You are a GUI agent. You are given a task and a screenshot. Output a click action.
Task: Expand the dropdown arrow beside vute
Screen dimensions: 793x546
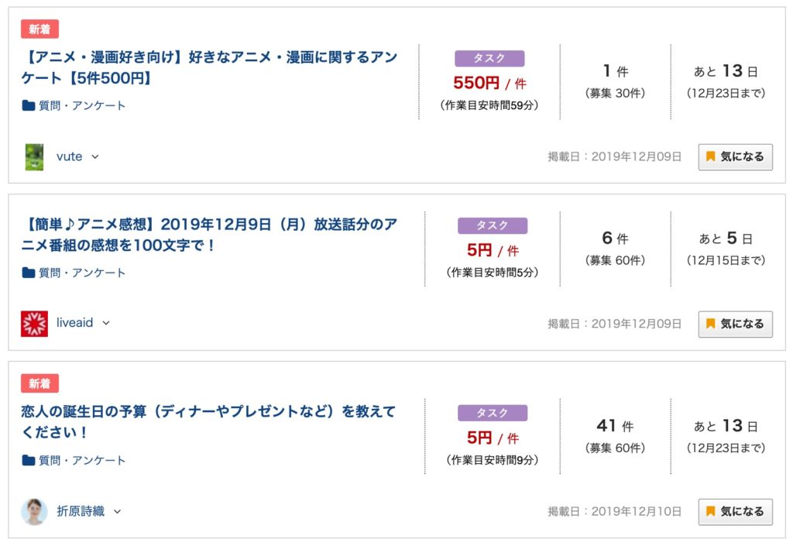95,156
